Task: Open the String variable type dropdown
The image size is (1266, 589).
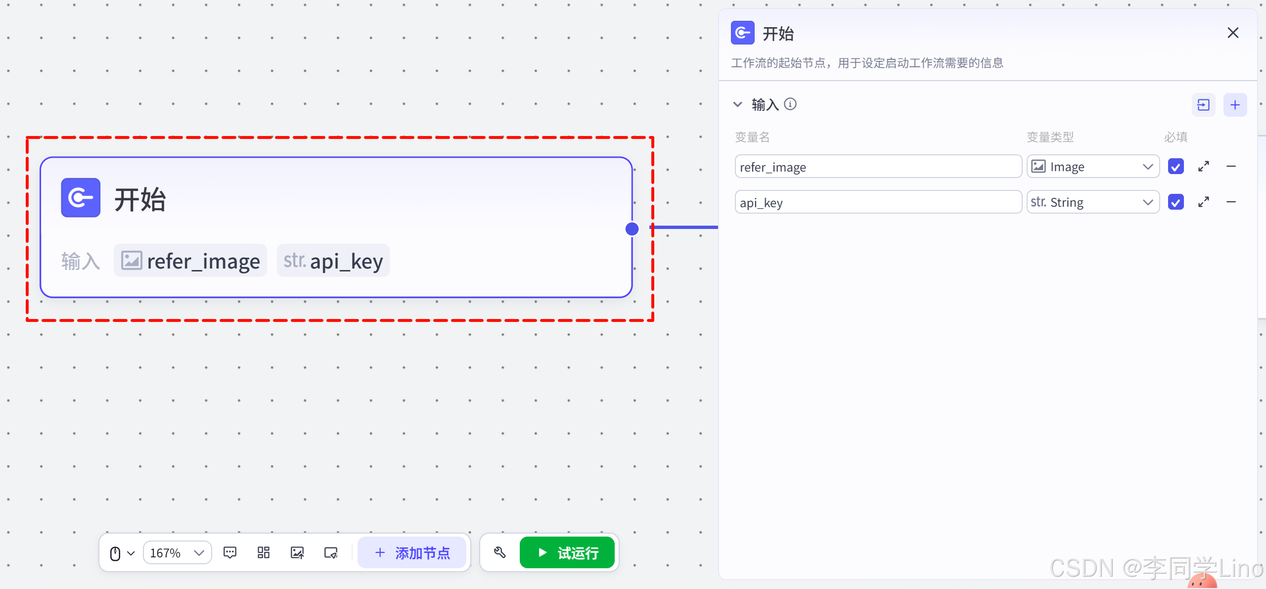Action: click(1093, 202)
